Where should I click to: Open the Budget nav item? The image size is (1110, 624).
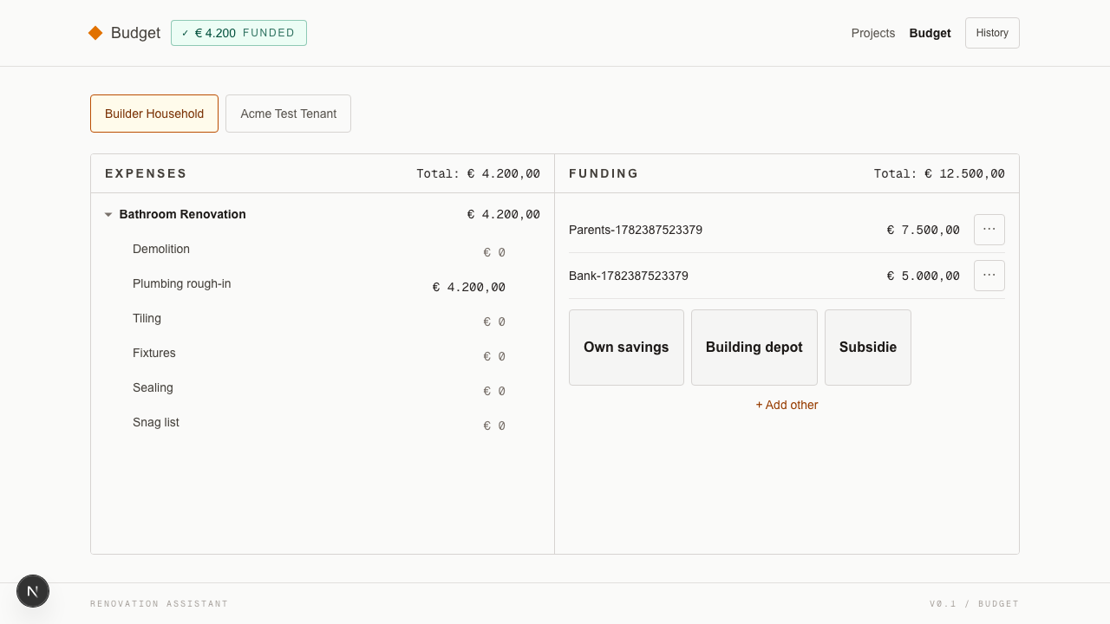click(930, 33)
